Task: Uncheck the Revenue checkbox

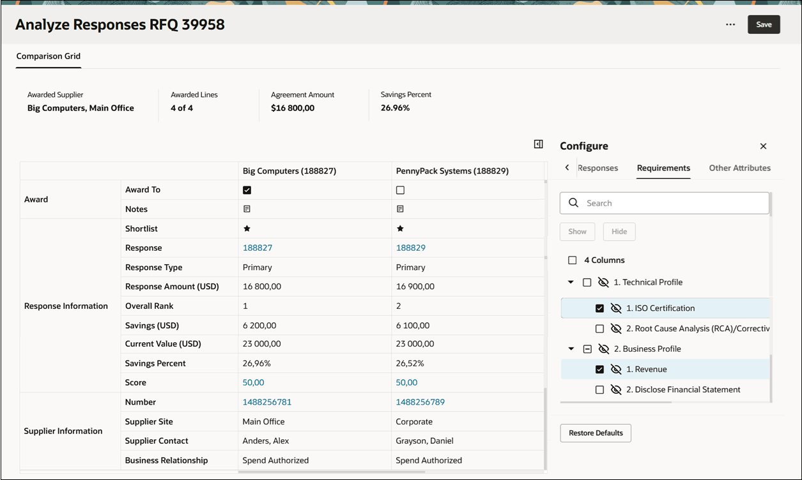Action: point(599,370)
